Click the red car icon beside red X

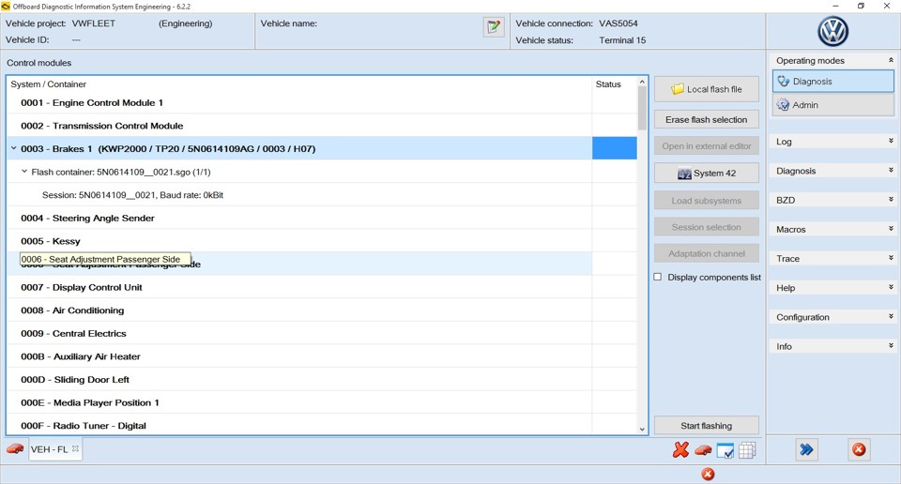[x=703, y=450]
